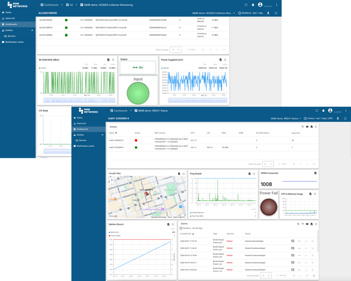Toggle the Packets Receive legend entry

pos(197,213)
